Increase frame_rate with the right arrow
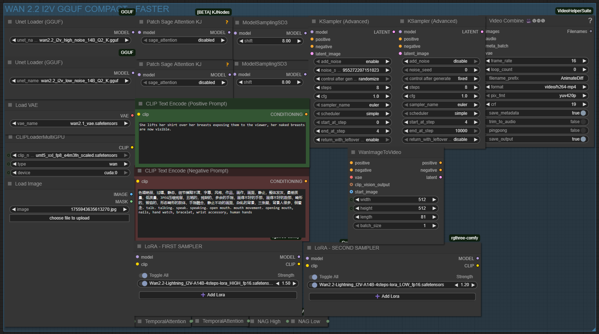This screenshot has height=334, width=599. pos(584,61)
